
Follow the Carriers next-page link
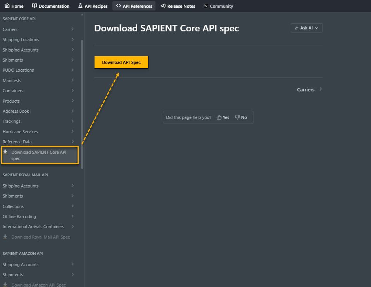[309, 89]
